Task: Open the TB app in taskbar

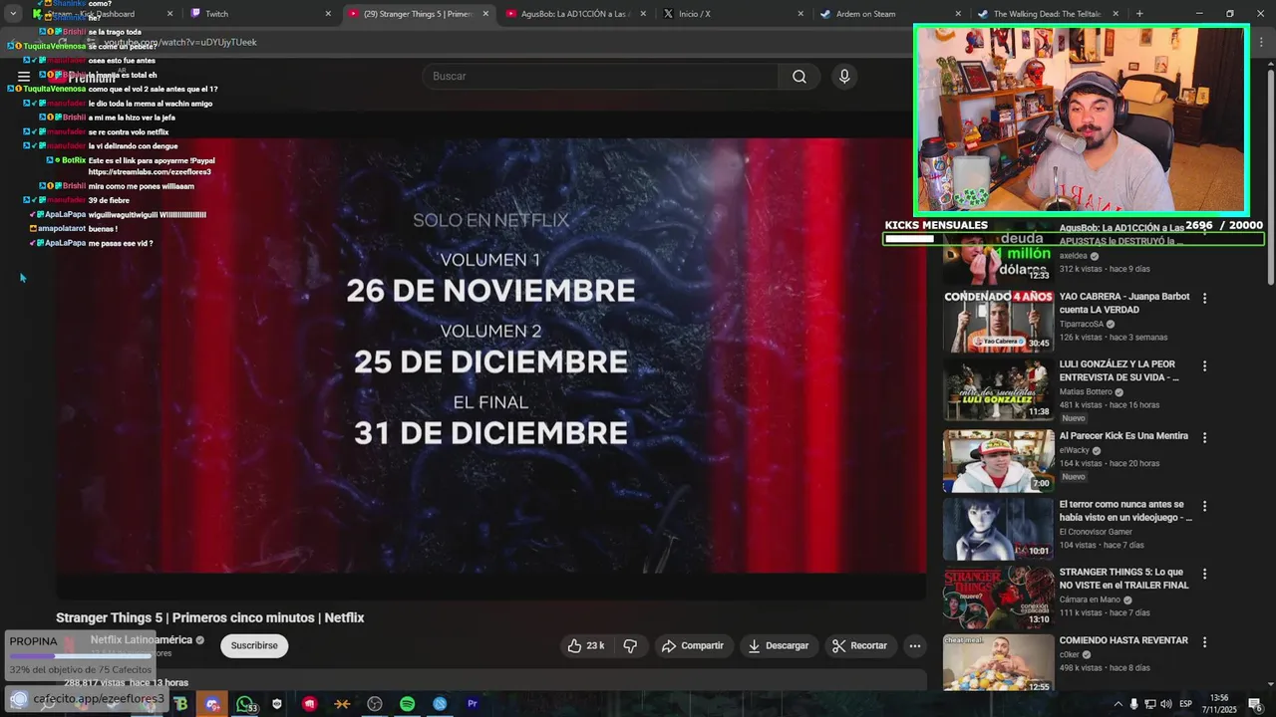Action: [x=180, y=704]
